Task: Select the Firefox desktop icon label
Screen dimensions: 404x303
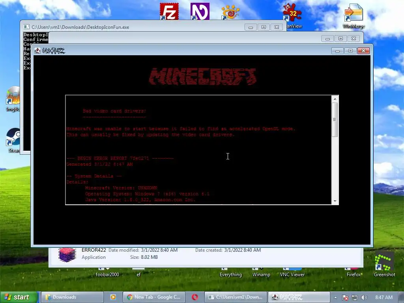Action: (x=354, y=275)
